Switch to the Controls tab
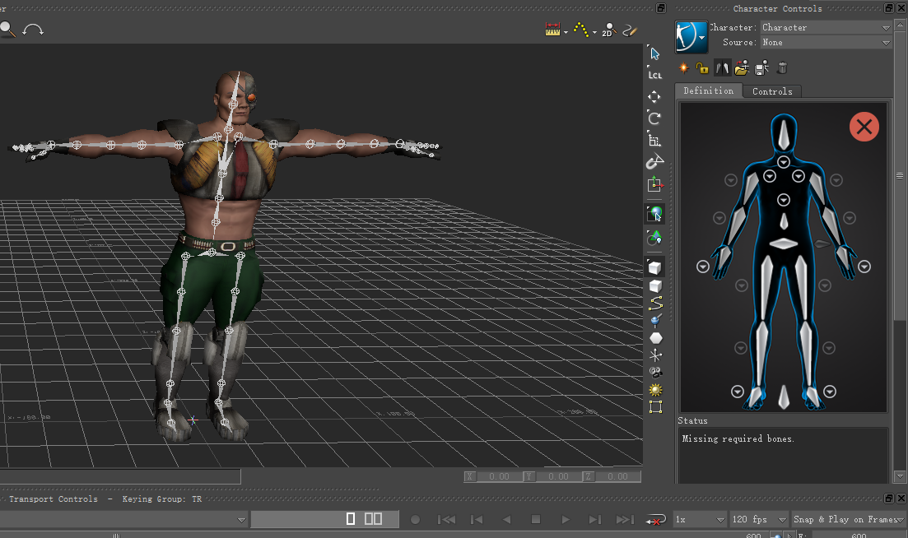The height and width of the screenshot is (538, 908). (x=772, y=91)
